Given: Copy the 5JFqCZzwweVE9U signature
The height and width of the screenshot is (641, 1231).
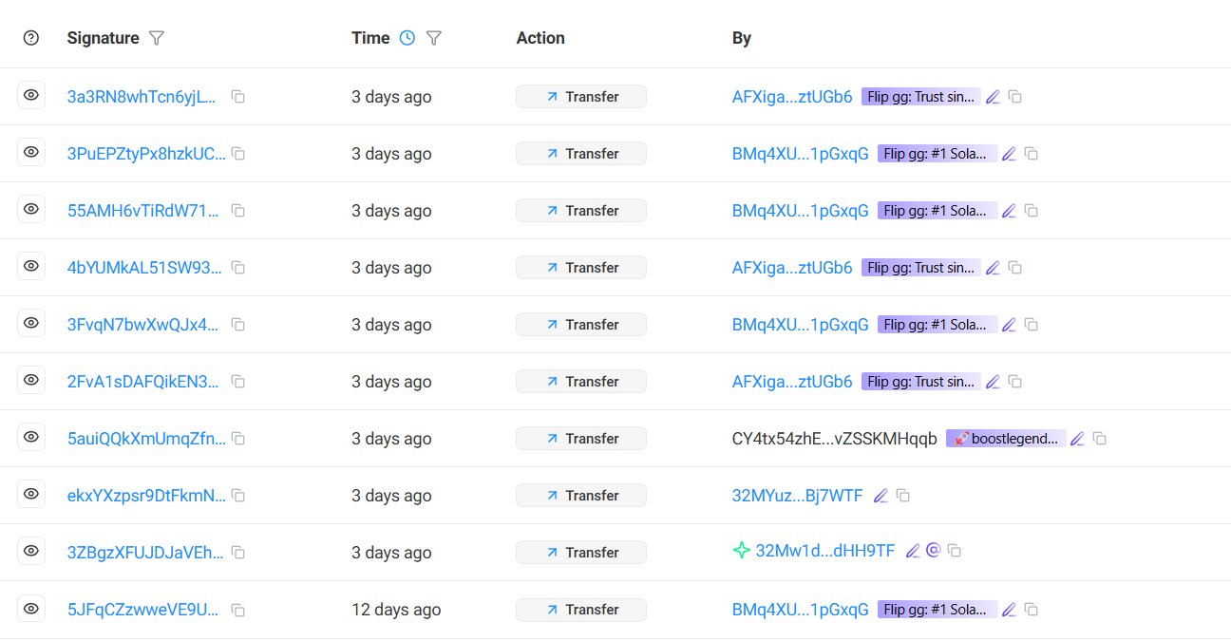Looking at the screenshot, I should click(x=238, y=610).
